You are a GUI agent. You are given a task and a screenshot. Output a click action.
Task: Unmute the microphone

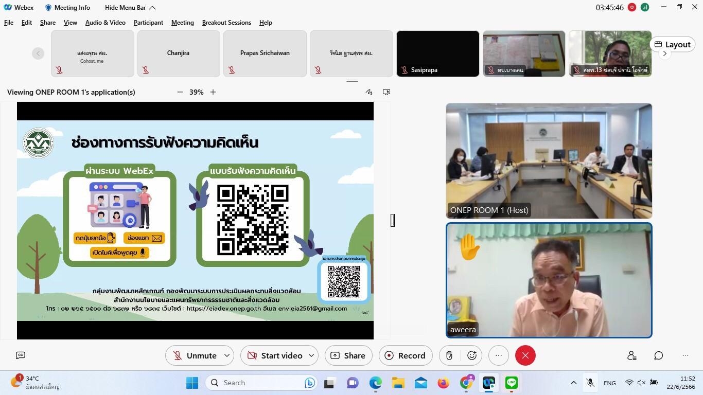pyautogui.click(x=195, y=355)
